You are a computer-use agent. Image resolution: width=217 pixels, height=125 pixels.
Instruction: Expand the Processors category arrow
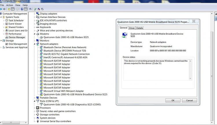34,108
